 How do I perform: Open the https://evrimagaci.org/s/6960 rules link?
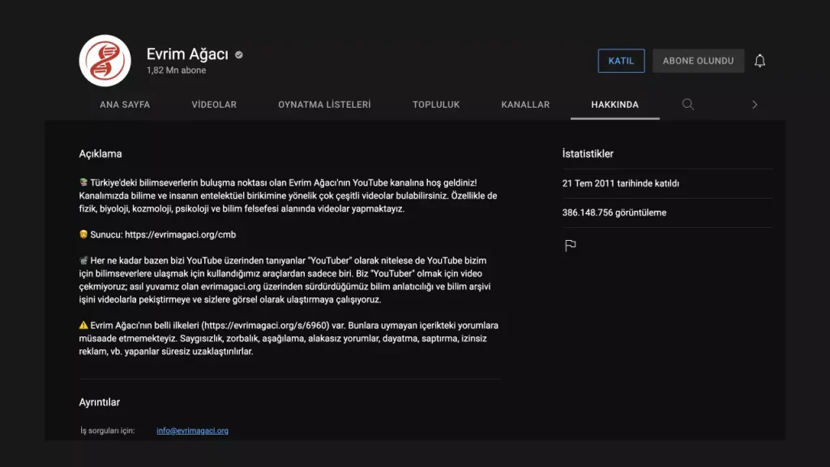[x=267, y=326]
